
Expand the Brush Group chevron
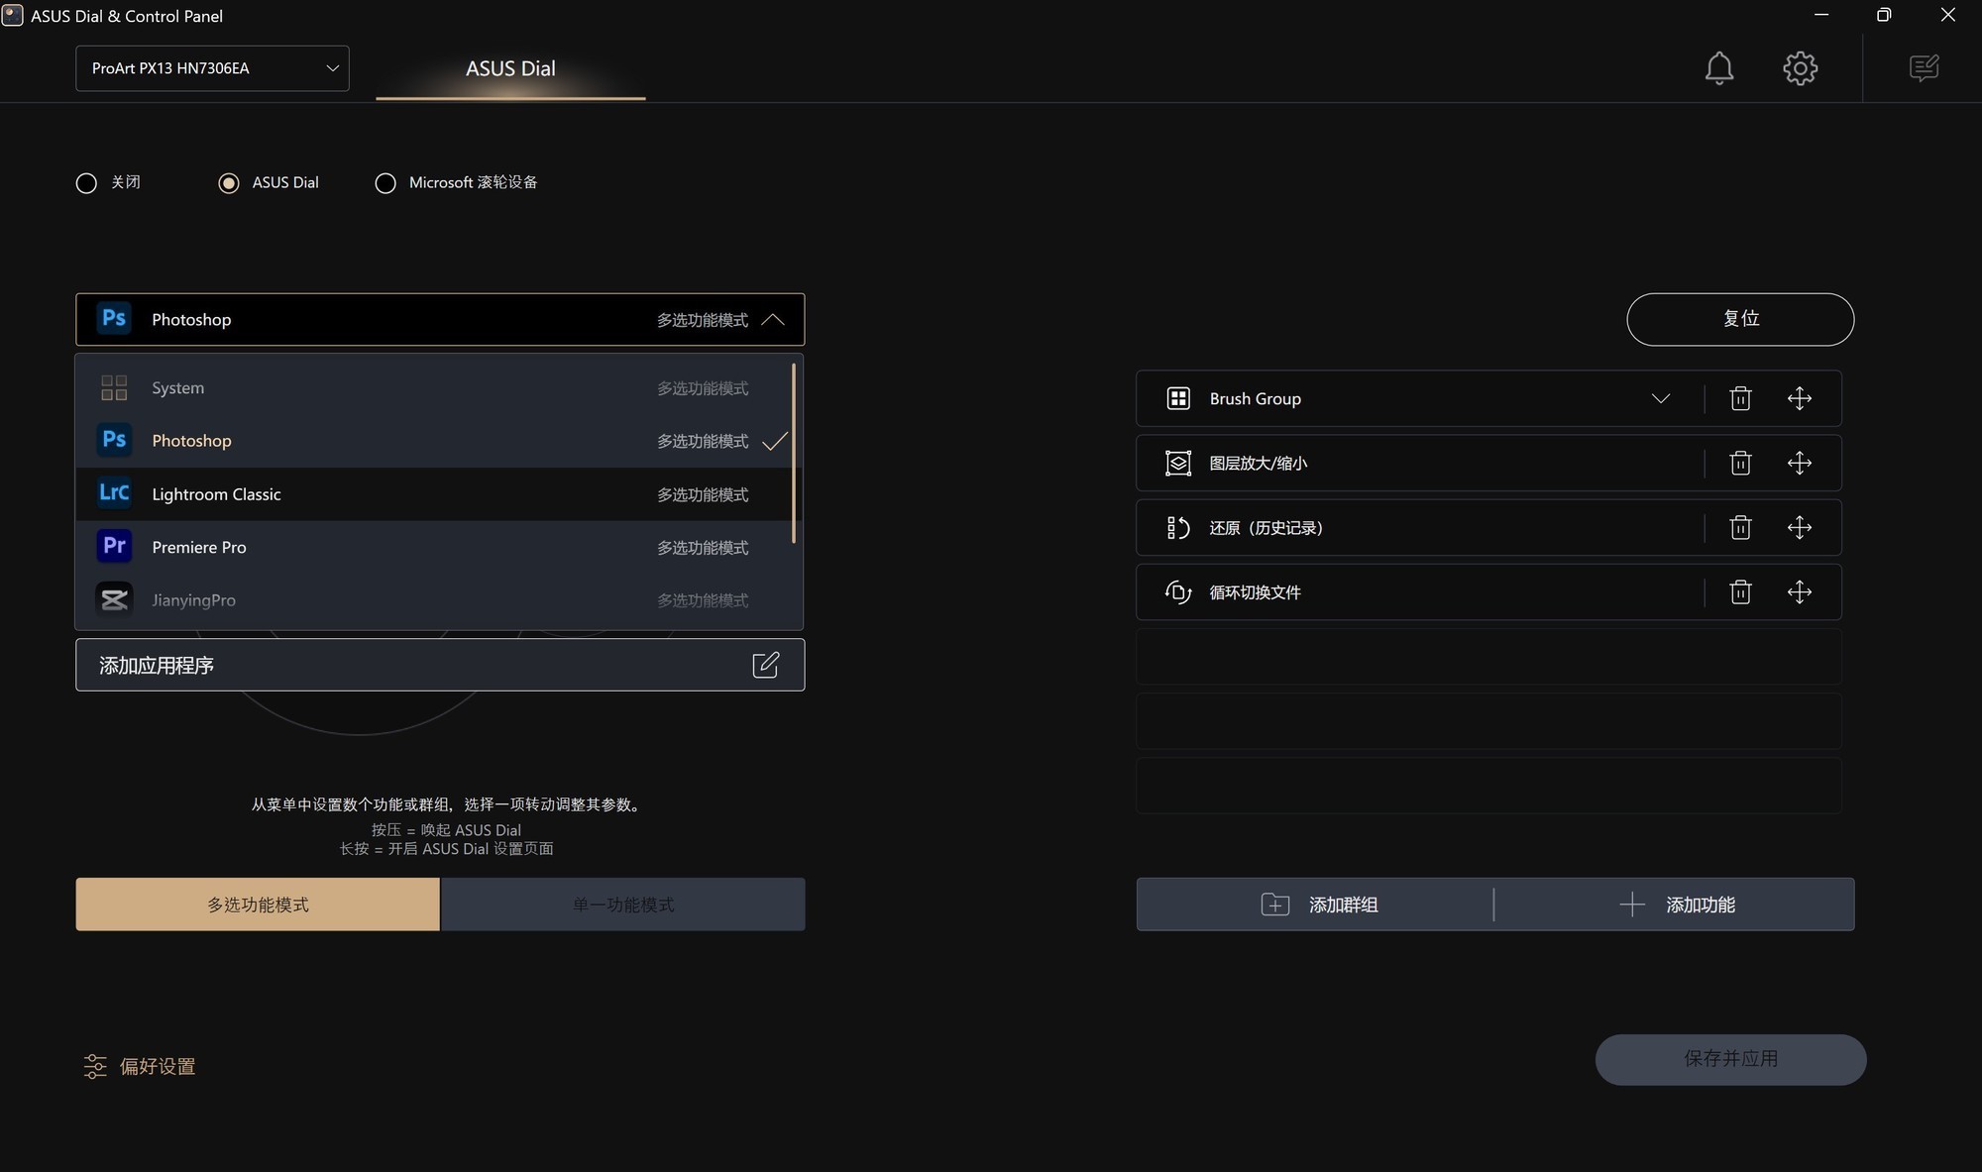(x=1661, y=398)
